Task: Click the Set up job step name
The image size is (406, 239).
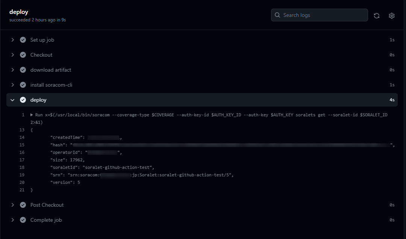Action: click(x=42, y=40)
